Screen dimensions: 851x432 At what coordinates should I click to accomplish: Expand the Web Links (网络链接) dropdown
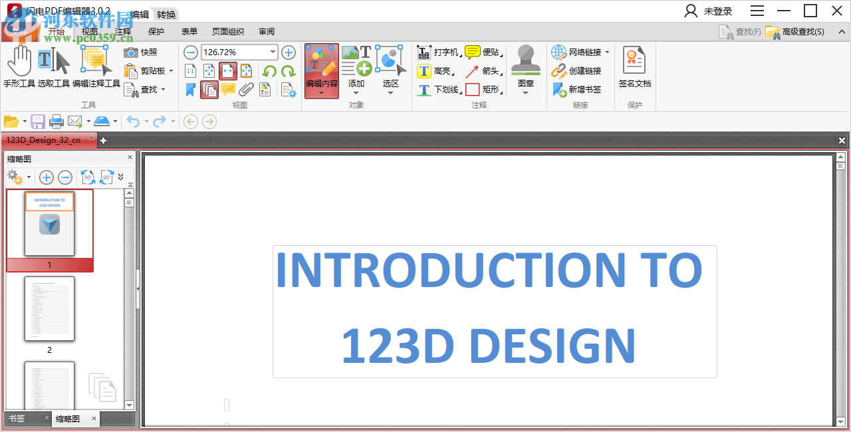pos(607,53)
